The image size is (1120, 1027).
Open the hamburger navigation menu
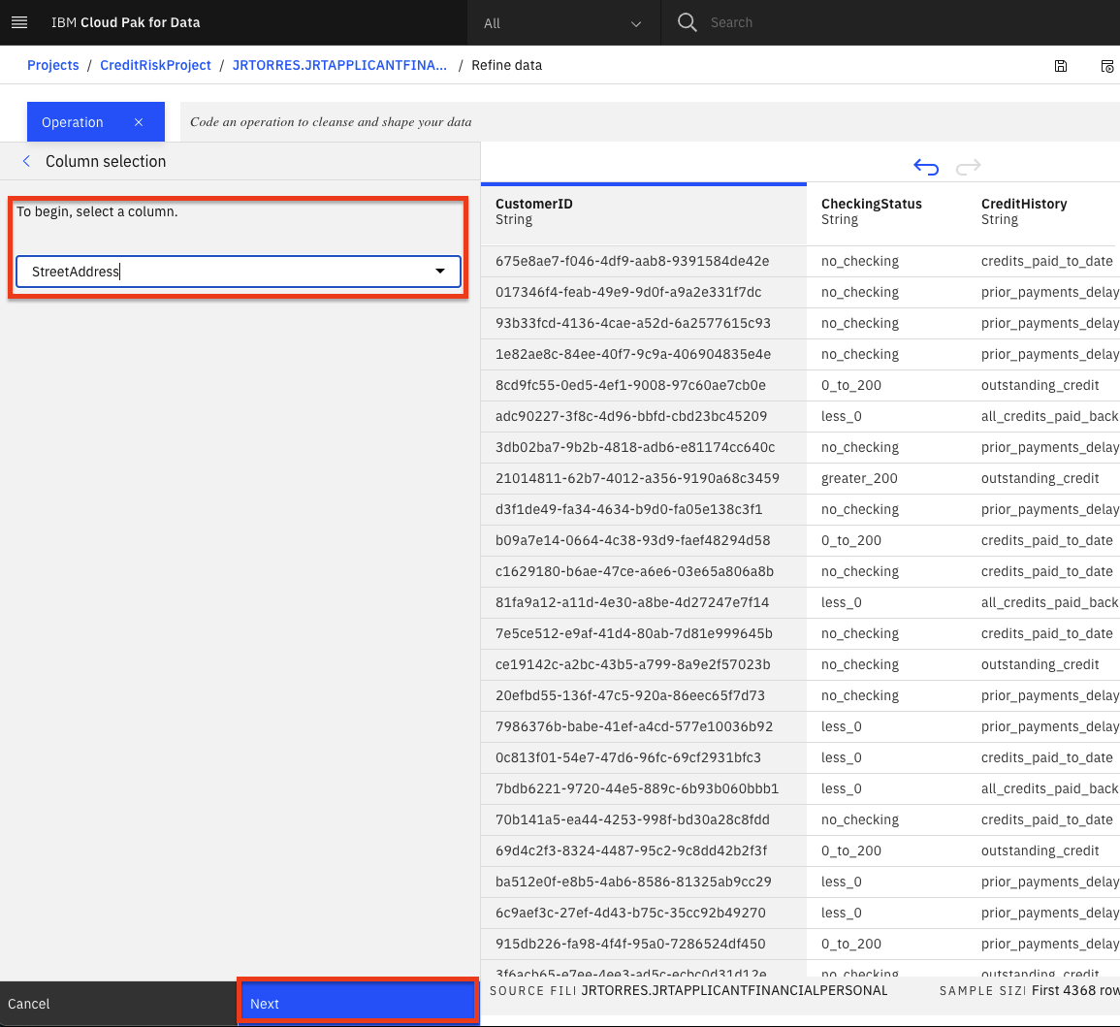[x=19, y=22]
